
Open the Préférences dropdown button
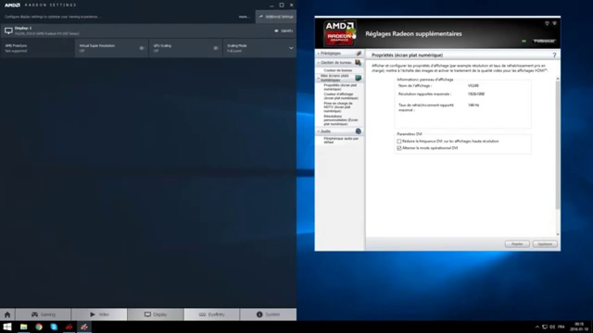[x=544, y=41]
